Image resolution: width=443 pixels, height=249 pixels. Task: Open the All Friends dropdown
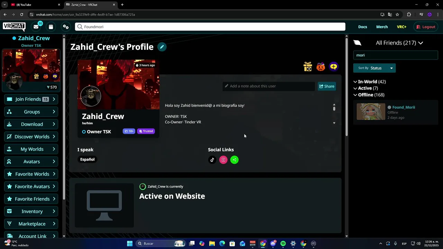[399, 43]
